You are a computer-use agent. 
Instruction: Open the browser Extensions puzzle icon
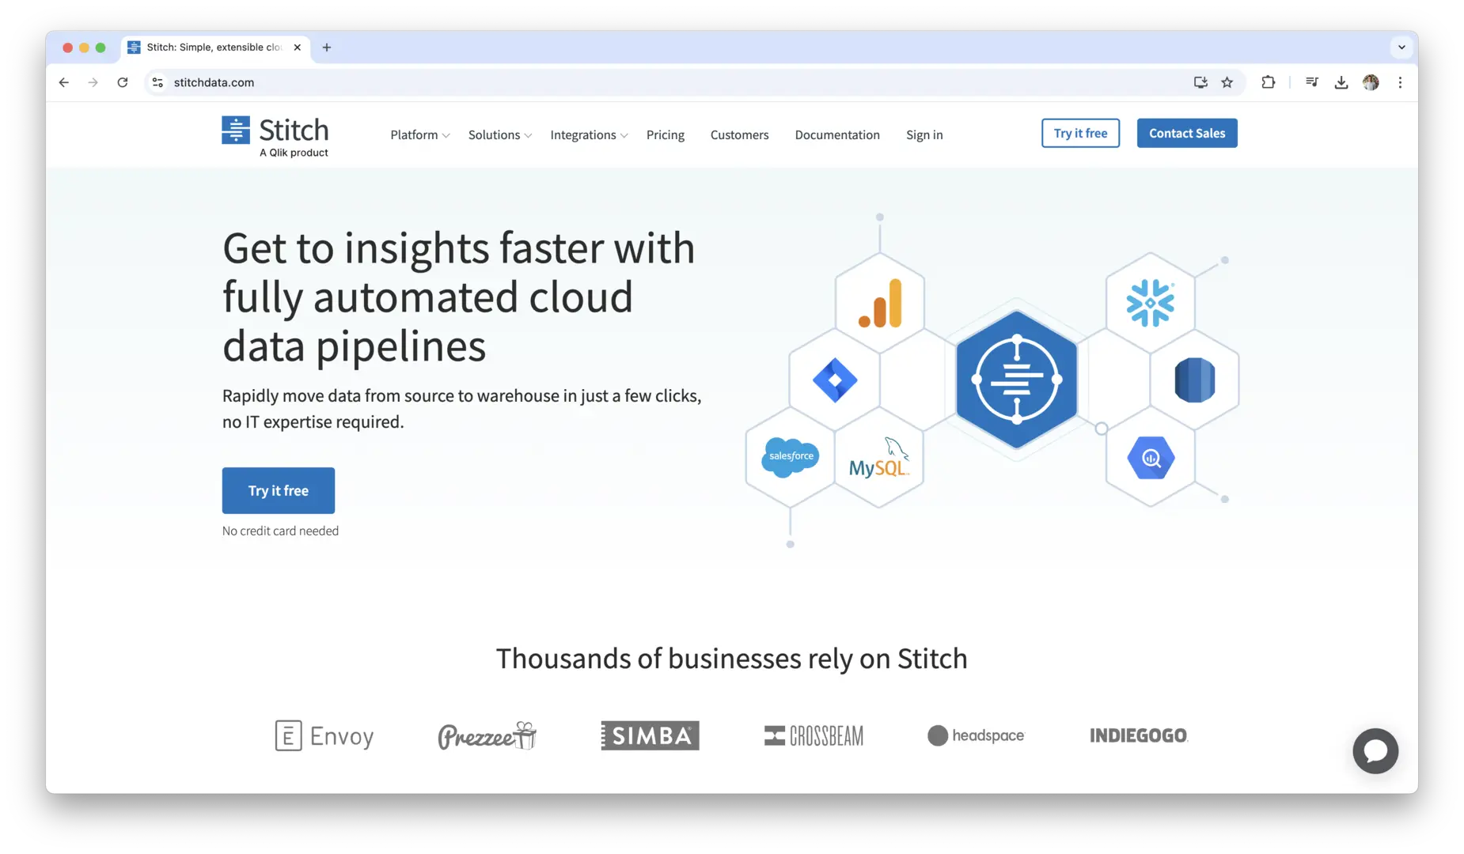(x=1268, y=82)
